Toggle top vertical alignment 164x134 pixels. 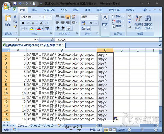click(58, 17)
